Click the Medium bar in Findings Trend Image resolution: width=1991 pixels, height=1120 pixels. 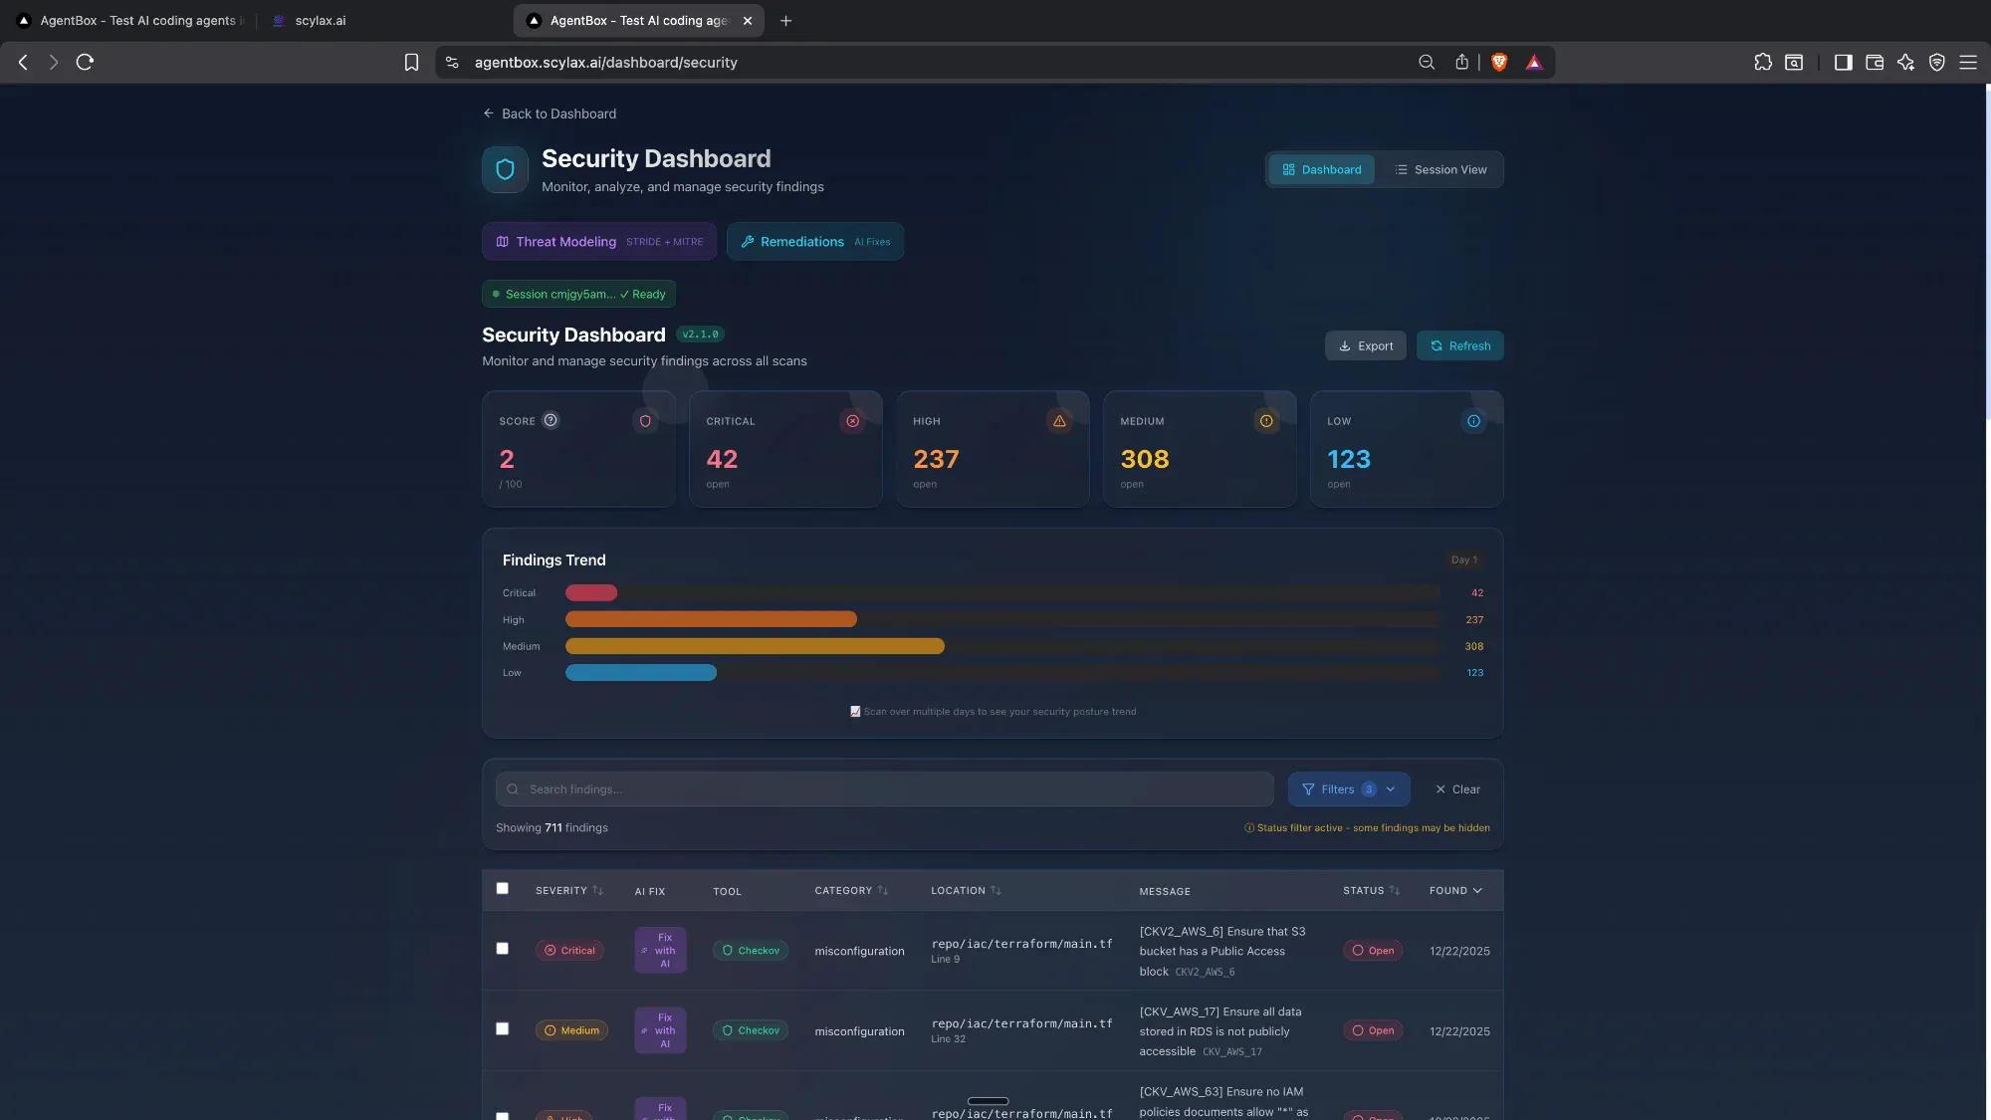tap(755, 646)
